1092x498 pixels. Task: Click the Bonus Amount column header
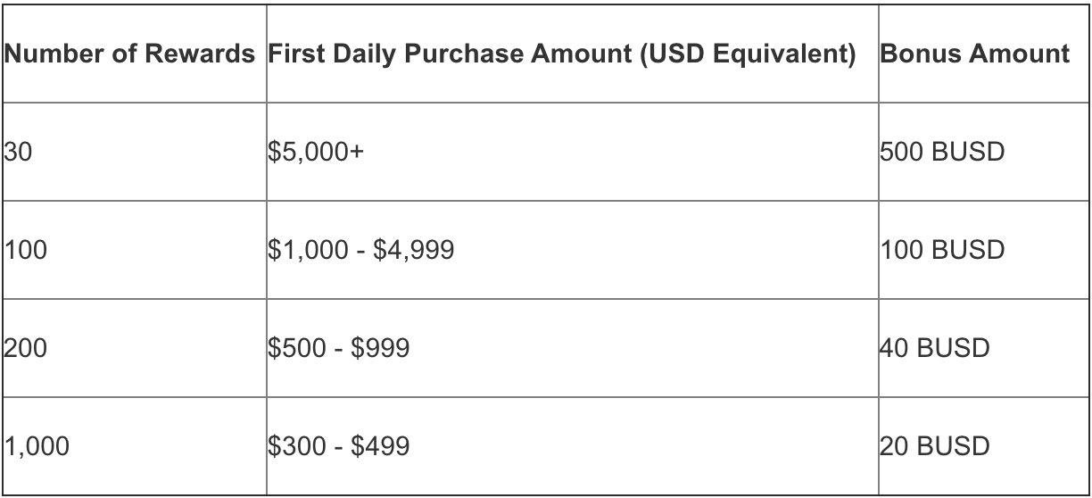[984, 54]
